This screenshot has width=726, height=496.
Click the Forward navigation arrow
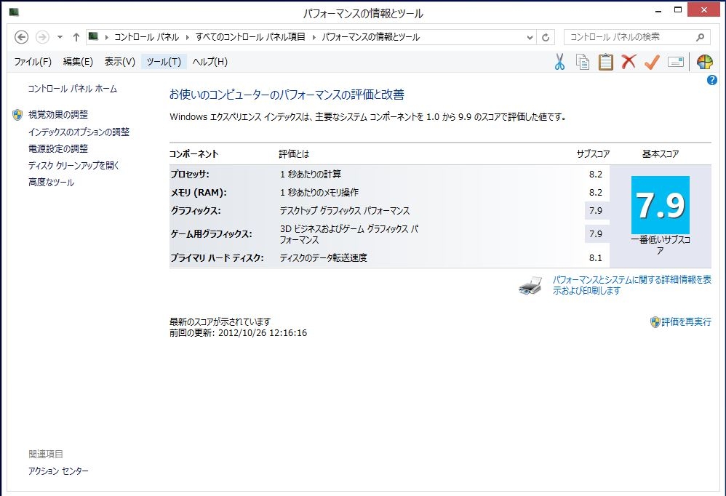[x=42, y=37]
